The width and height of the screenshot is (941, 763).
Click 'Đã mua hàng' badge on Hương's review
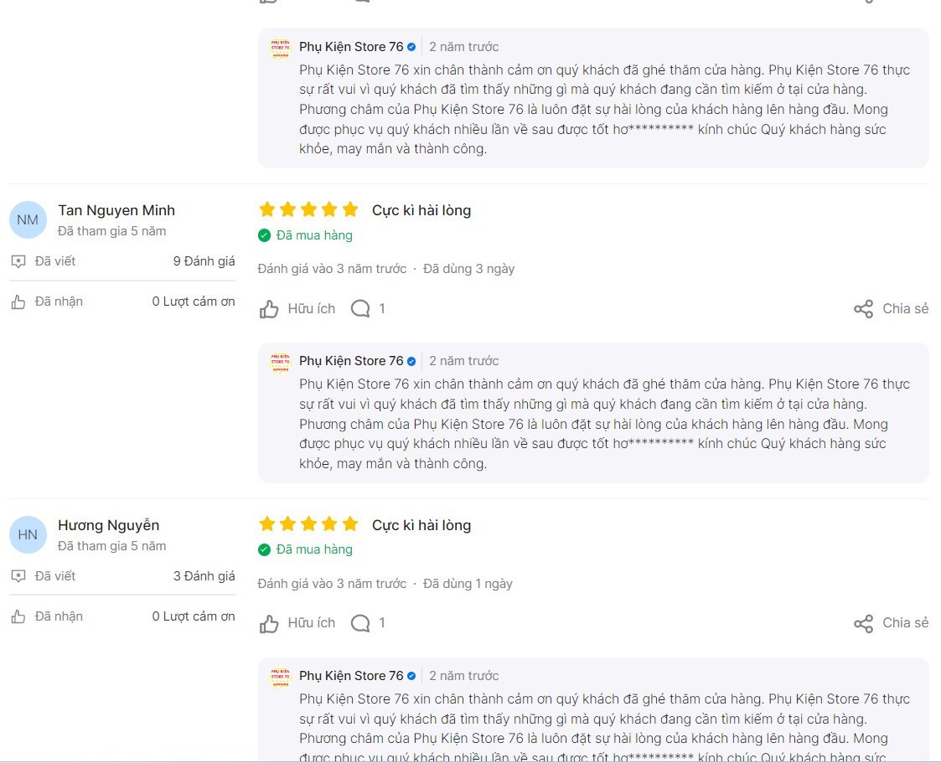pyautogui.click(x=306, y=549)
